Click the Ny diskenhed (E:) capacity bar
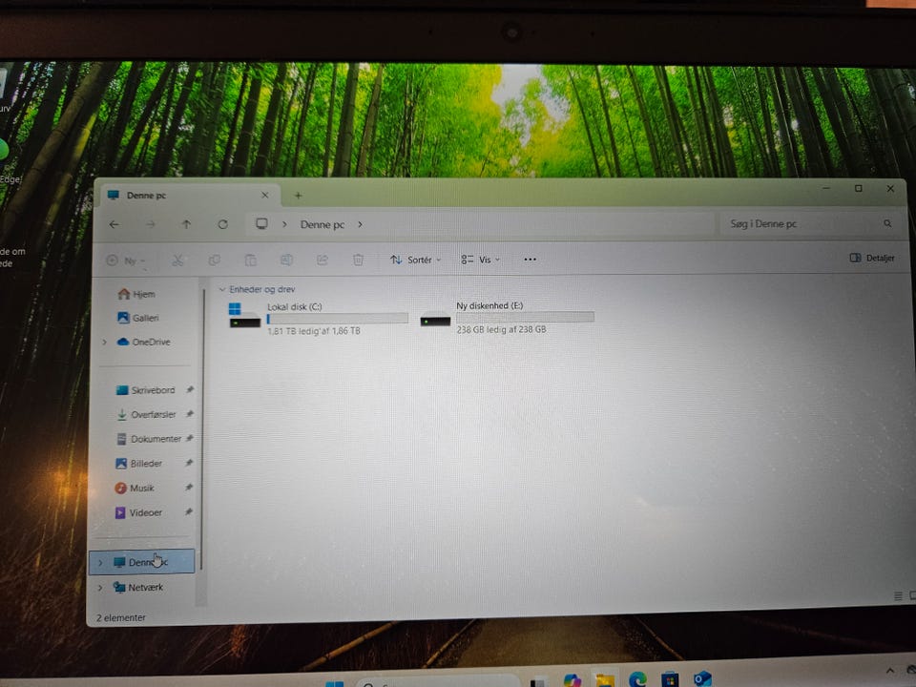Viewport: 916px width, 687px height. [x=525, y=317]
